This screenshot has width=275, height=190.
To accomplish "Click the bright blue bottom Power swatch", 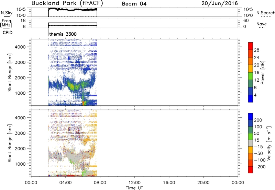I will pyautogui.click(x=251, y=98).
